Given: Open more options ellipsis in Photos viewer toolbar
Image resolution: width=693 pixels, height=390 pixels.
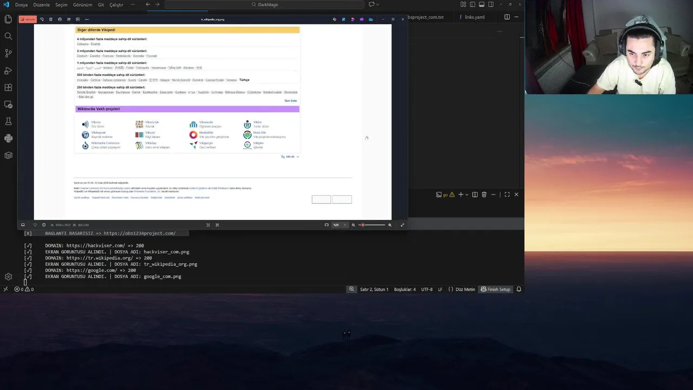Looking at the screenshot, I should tap(86, 19).
